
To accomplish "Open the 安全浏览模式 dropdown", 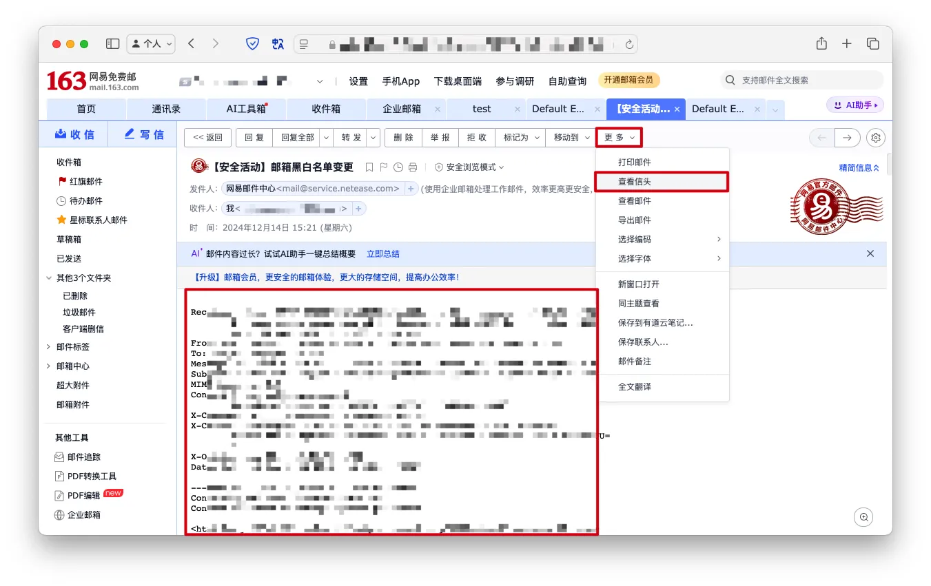I will tap(469, 167).
